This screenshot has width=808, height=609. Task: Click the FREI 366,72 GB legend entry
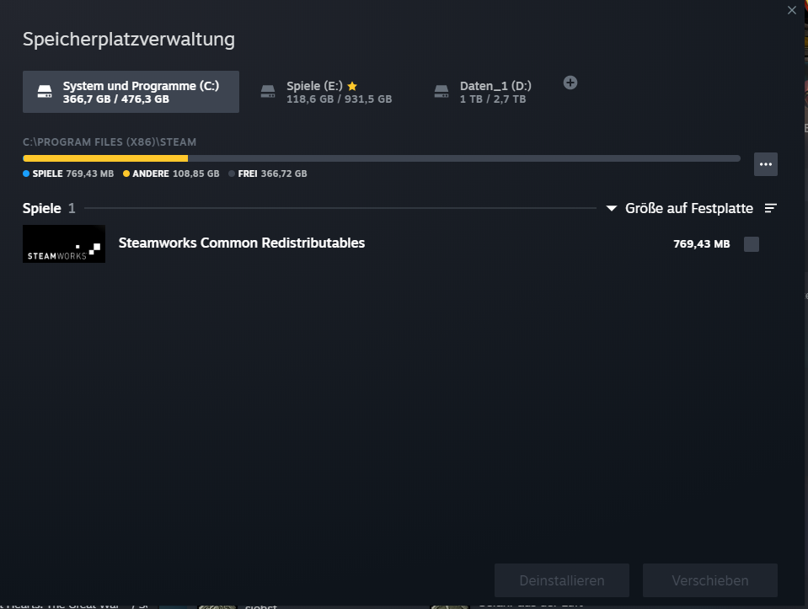(268, 174)
